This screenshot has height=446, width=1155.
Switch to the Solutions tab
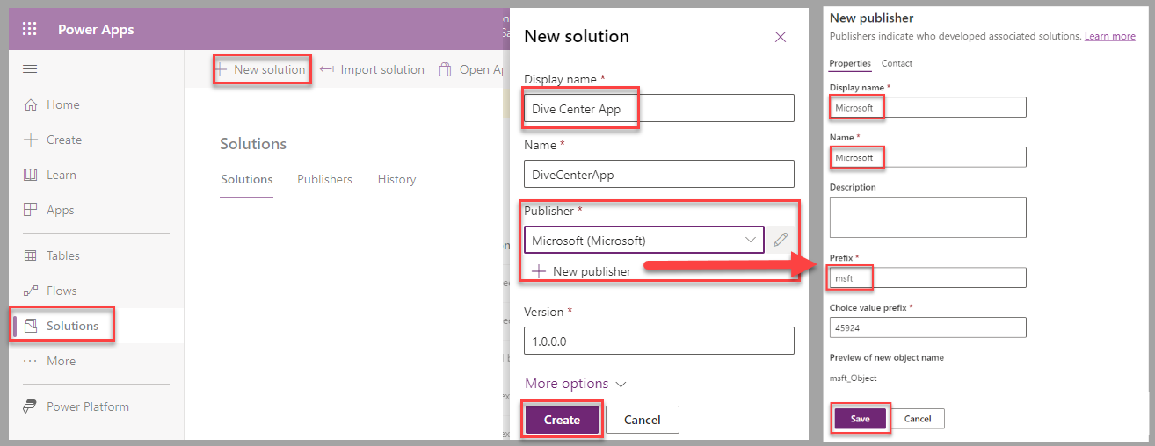coord(247,179)
